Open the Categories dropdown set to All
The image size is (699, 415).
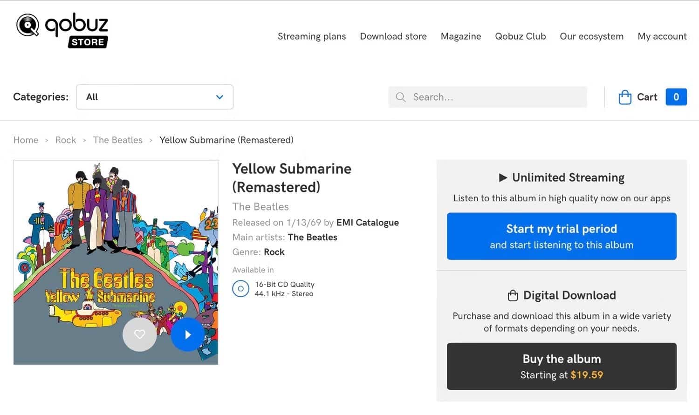pos(154,97)
